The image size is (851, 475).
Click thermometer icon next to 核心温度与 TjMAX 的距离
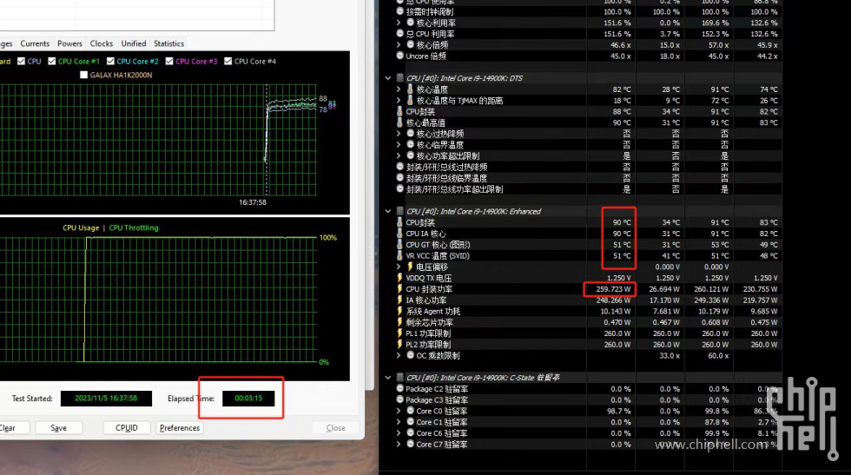tap(410, 101)
